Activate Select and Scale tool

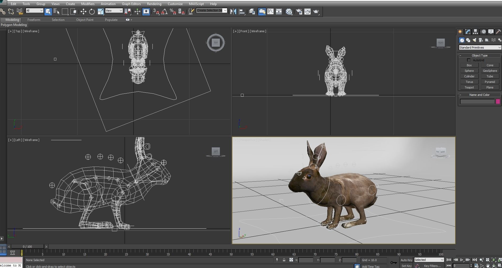click(x=100, y=11)
